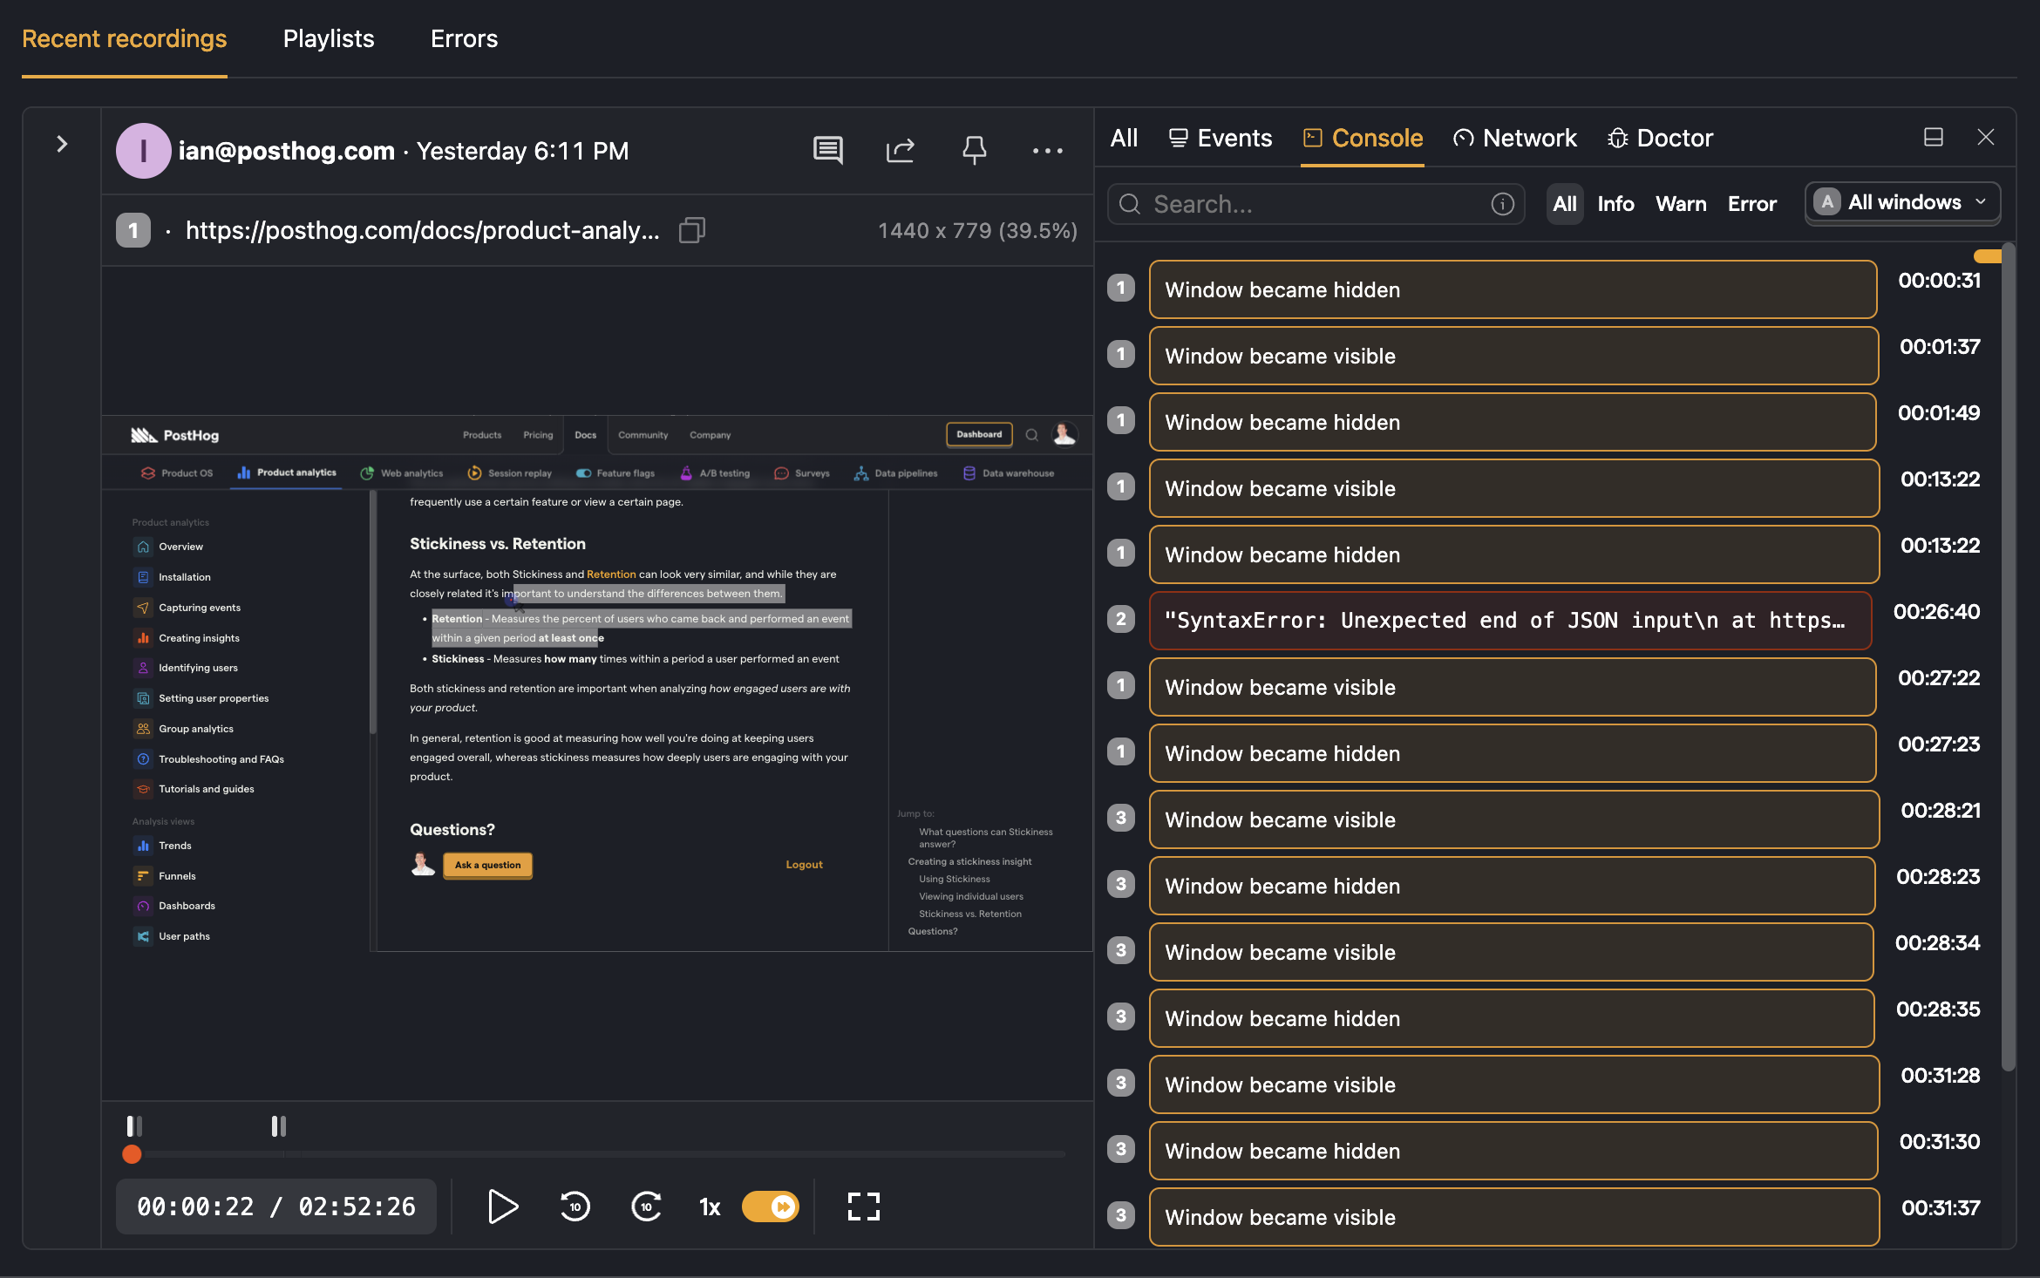
Task: Click the user avatar in replay header
Action: (x=1064, y=434)
